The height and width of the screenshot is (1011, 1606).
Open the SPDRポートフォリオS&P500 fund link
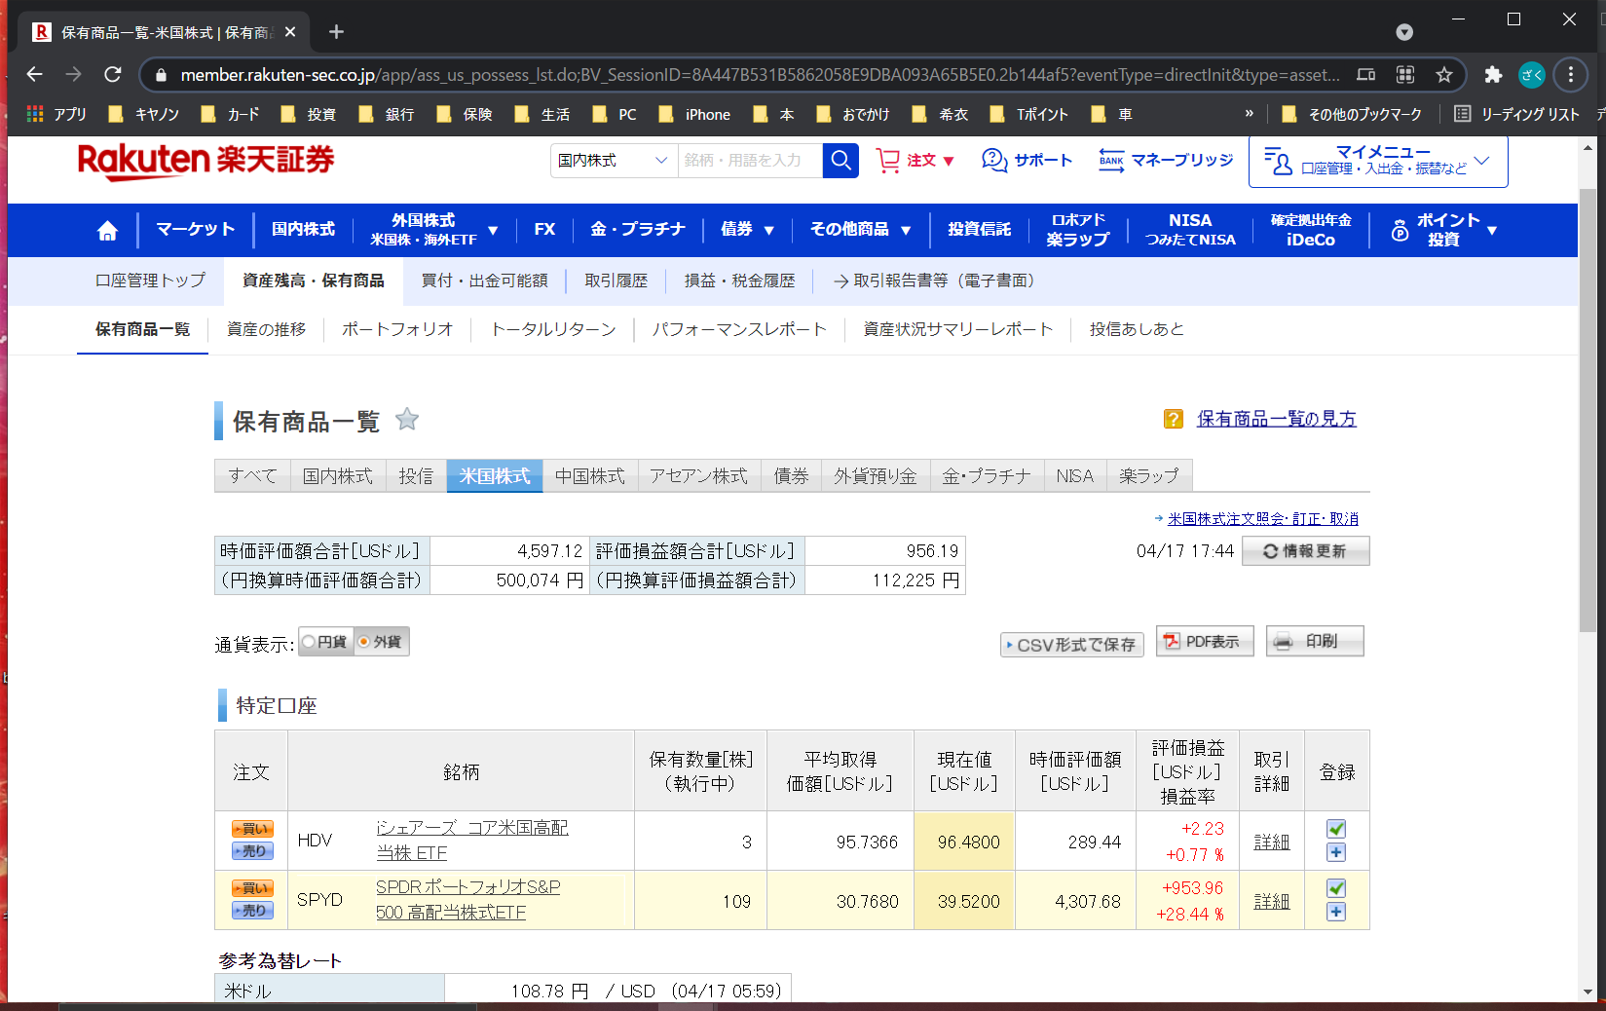(x=467, y=900)
